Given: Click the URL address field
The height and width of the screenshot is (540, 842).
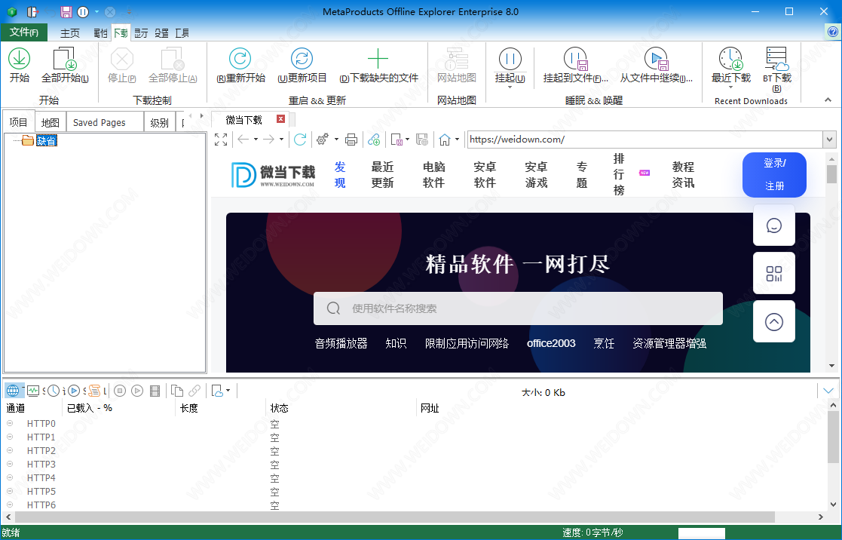Looking at the screenshot, I should click(x=645, y=140).
